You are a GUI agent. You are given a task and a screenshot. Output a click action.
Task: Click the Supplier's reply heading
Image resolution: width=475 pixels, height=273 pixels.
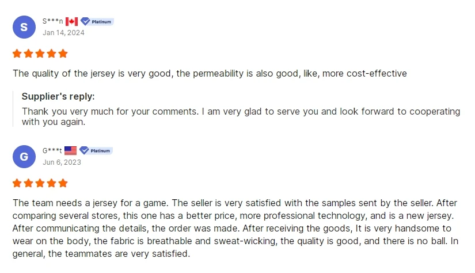pyautogui.click(x=58, y=96)
